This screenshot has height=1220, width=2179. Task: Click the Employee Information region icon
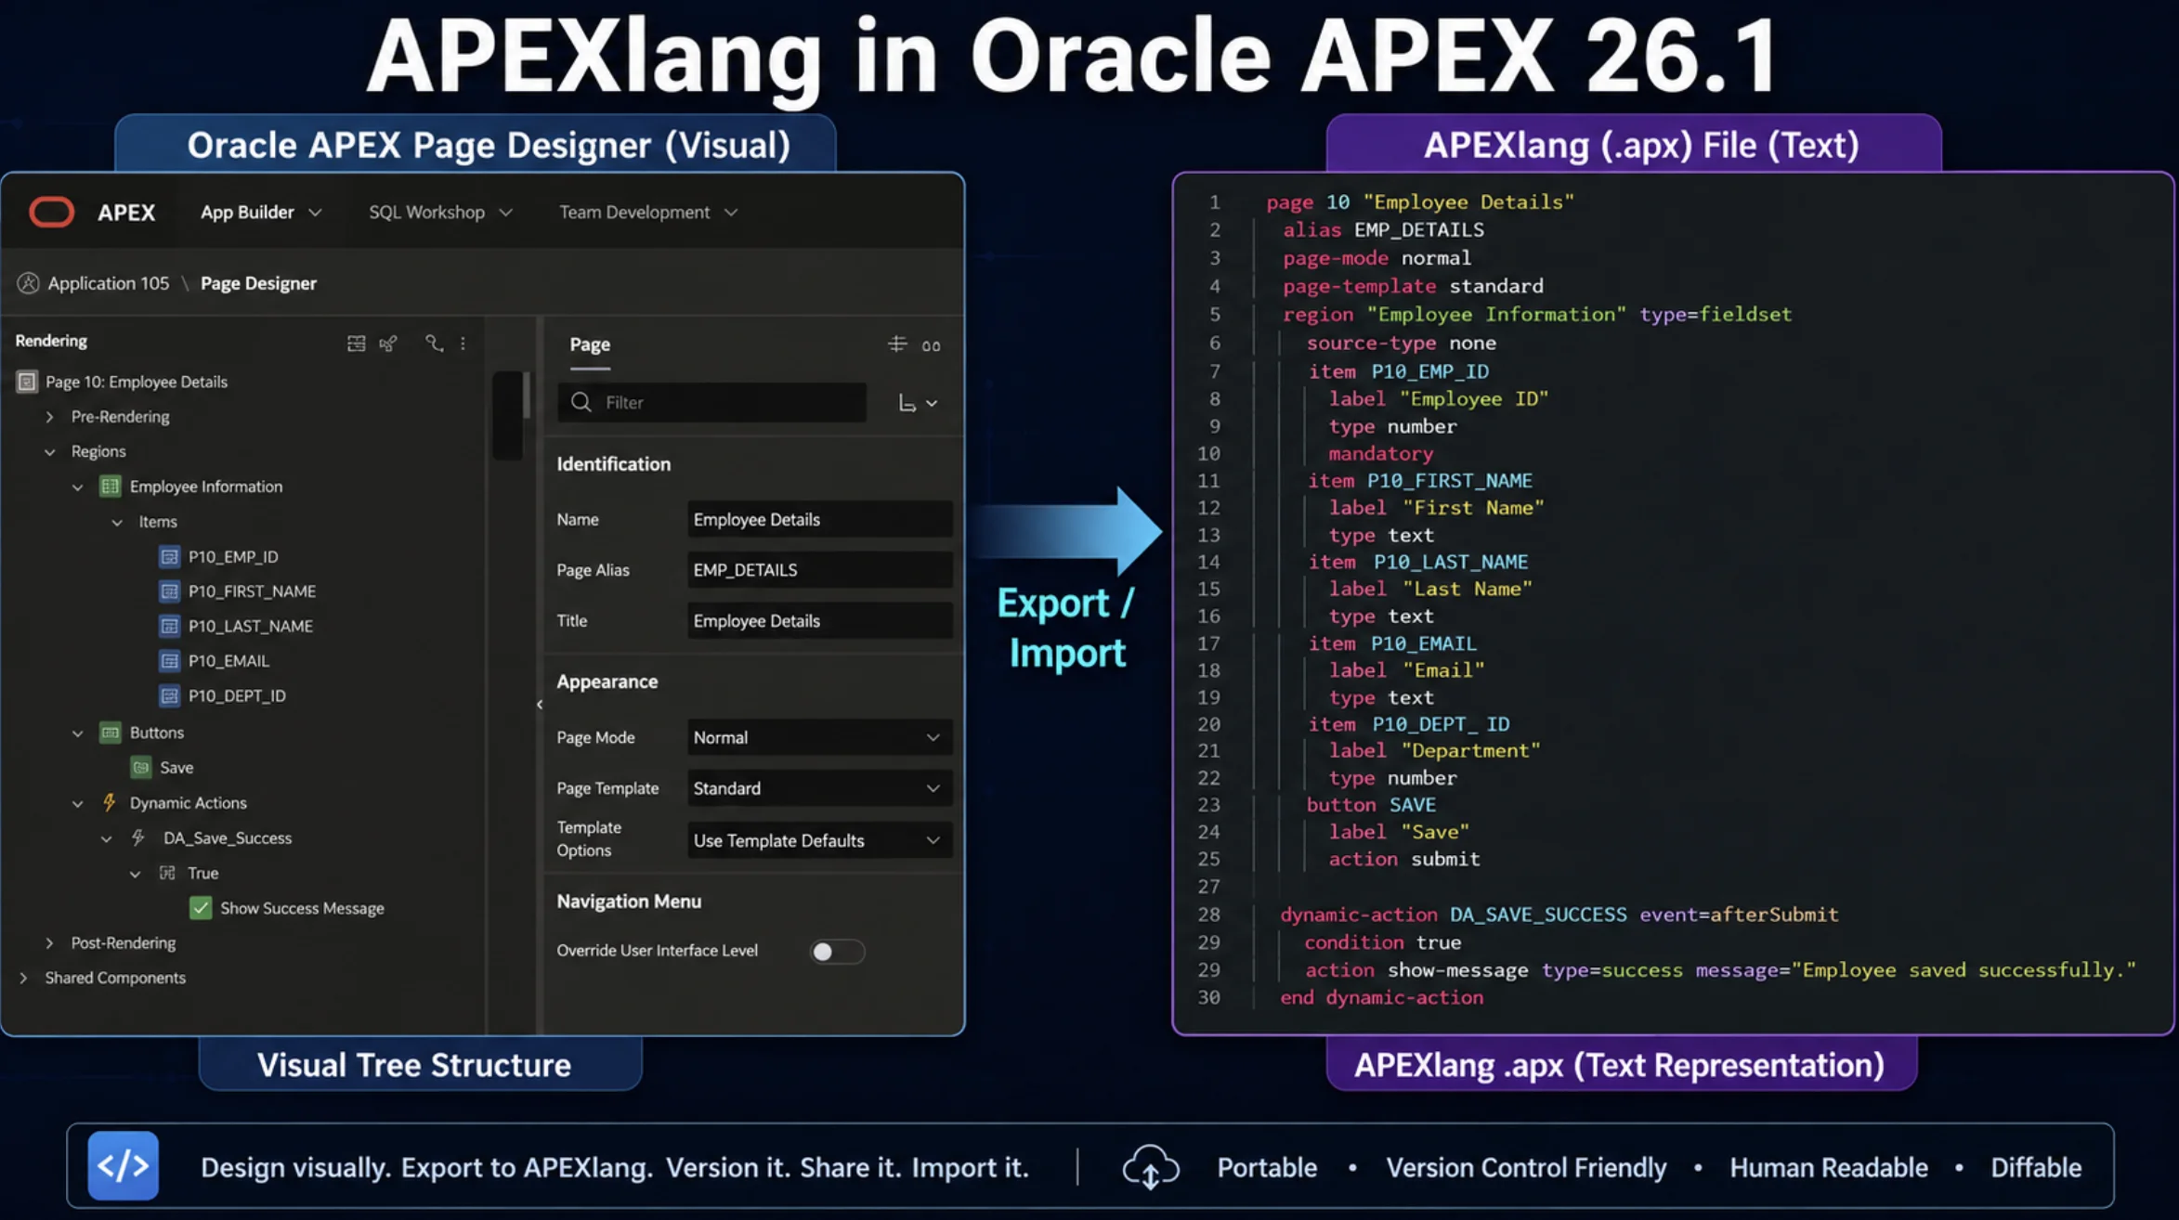tap(111, 486)
